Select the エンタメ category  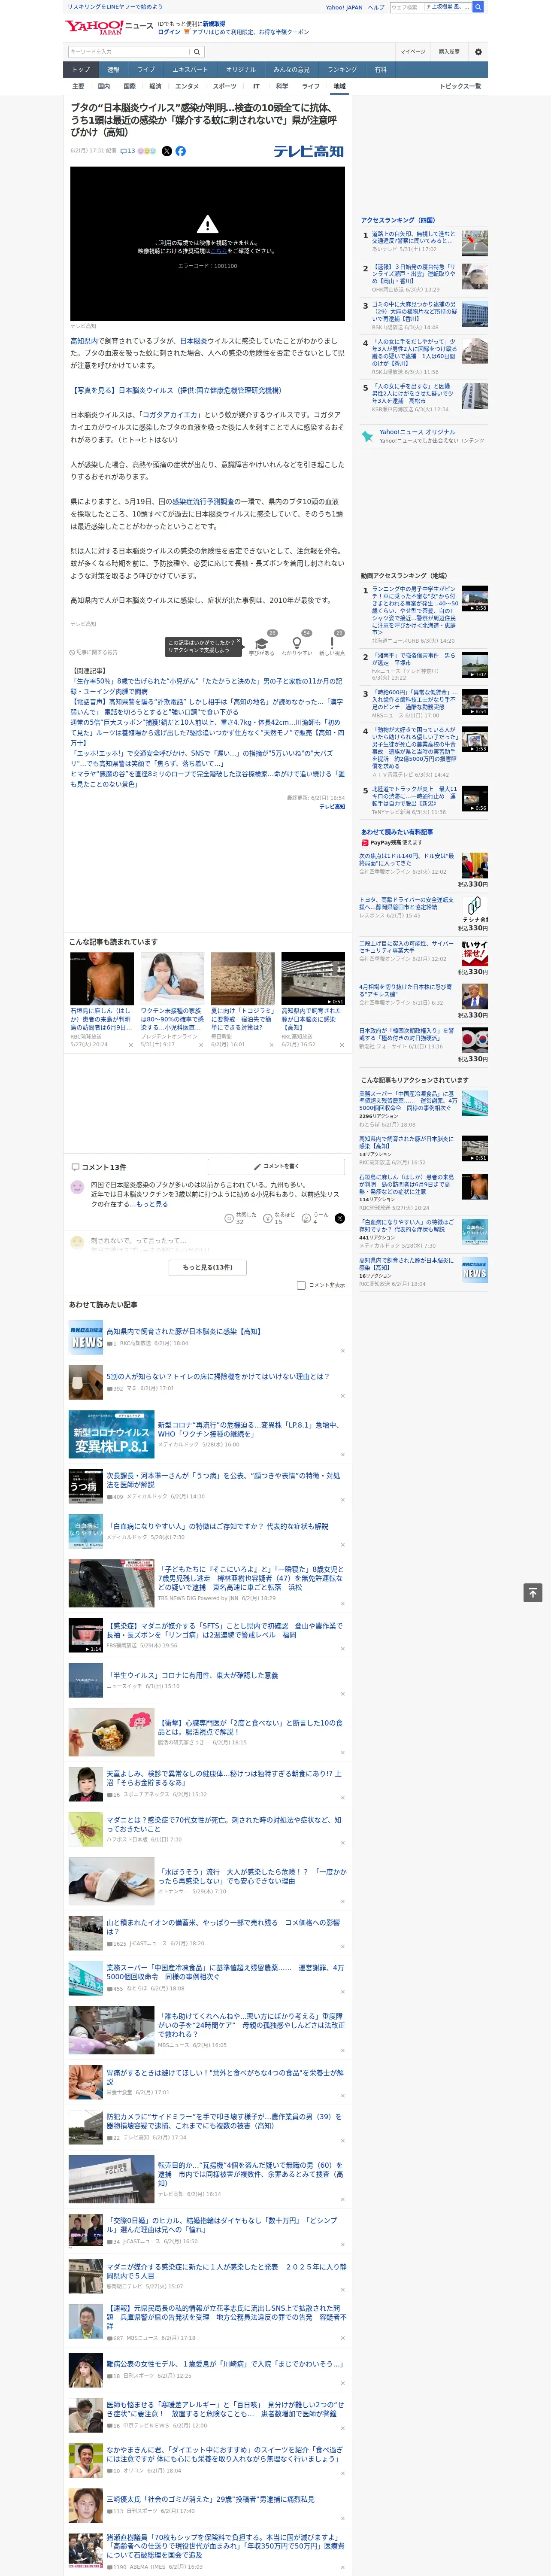point(187,86)
